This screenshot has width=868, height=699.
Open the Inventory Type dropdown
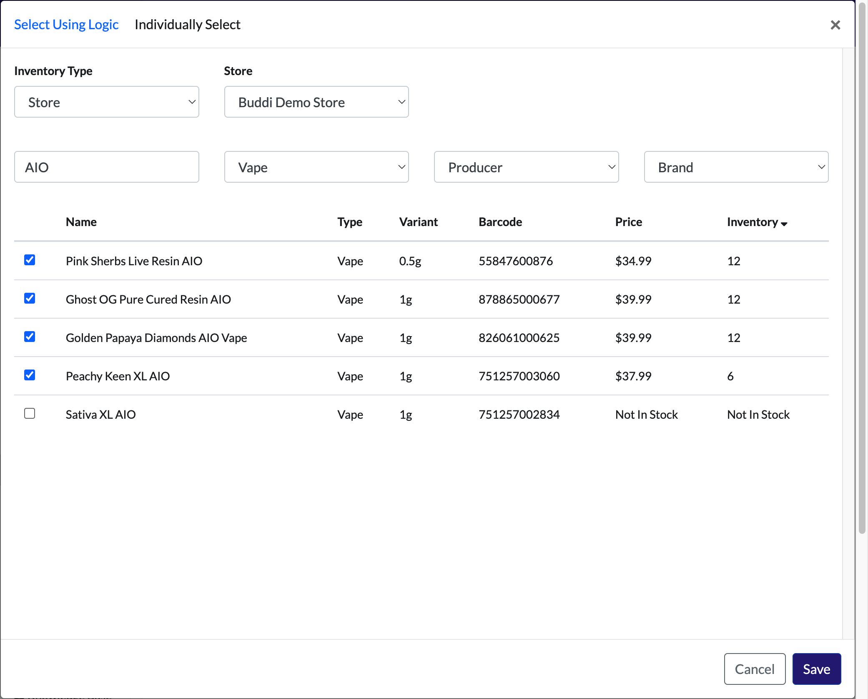[x=107, y=102]
